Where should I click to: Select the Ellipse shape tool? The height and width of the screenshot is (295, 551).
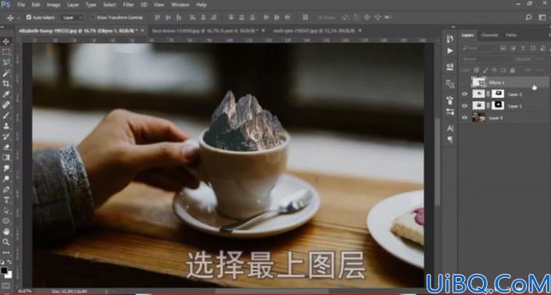[6, 221]
